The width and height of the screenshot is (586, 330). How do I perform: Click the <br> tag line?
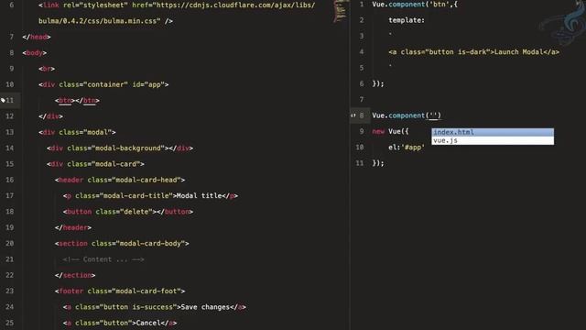pos(47,69)
